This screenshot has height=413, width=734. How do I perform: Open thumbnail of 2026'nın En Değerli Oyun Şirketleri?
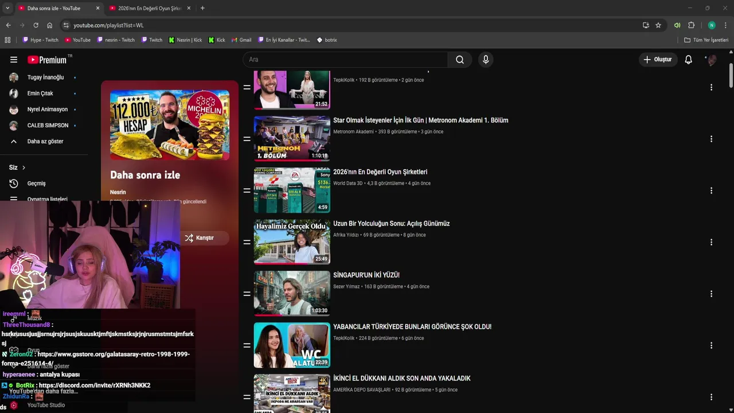(292, 190)
